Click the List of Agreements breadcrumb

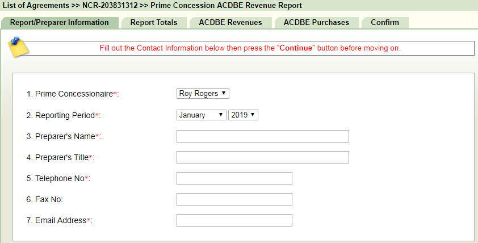(35, 5)
